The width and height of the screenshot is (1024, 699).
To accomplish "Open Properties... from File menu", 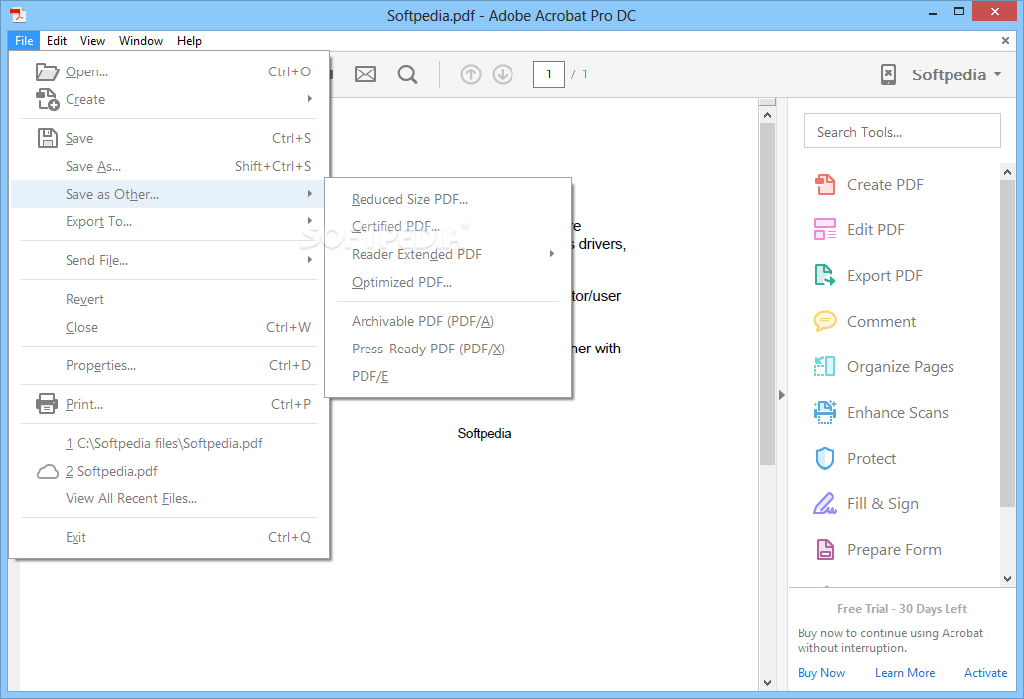I will pos(169,365).
